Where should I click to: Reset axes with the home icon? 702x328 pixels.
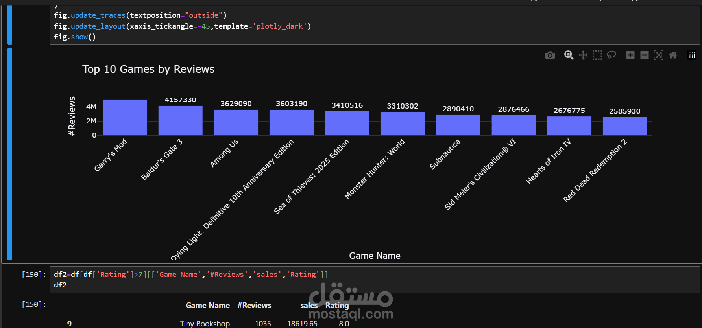pyautogui.click(x=673, y=55)
